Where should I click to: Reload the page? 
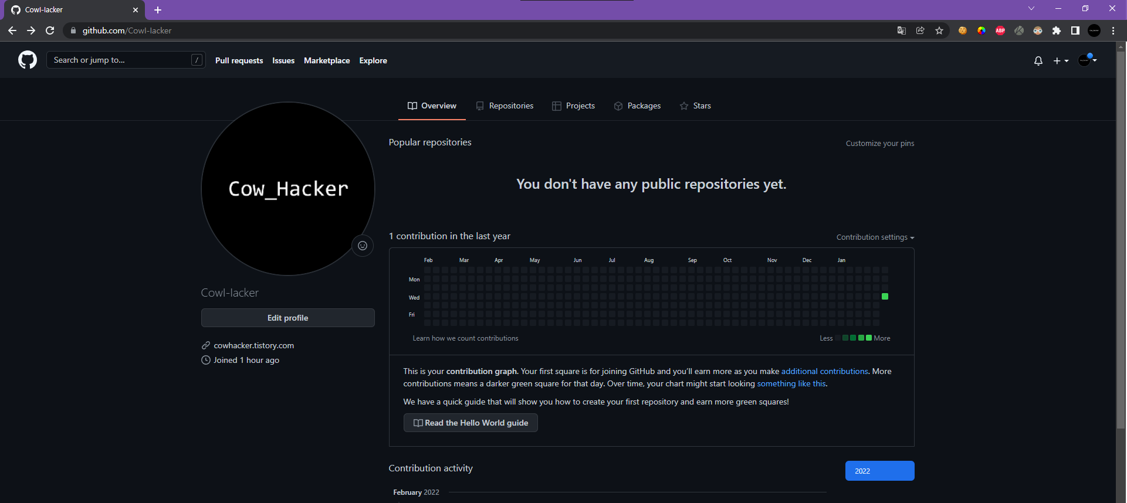pos(50,30)
